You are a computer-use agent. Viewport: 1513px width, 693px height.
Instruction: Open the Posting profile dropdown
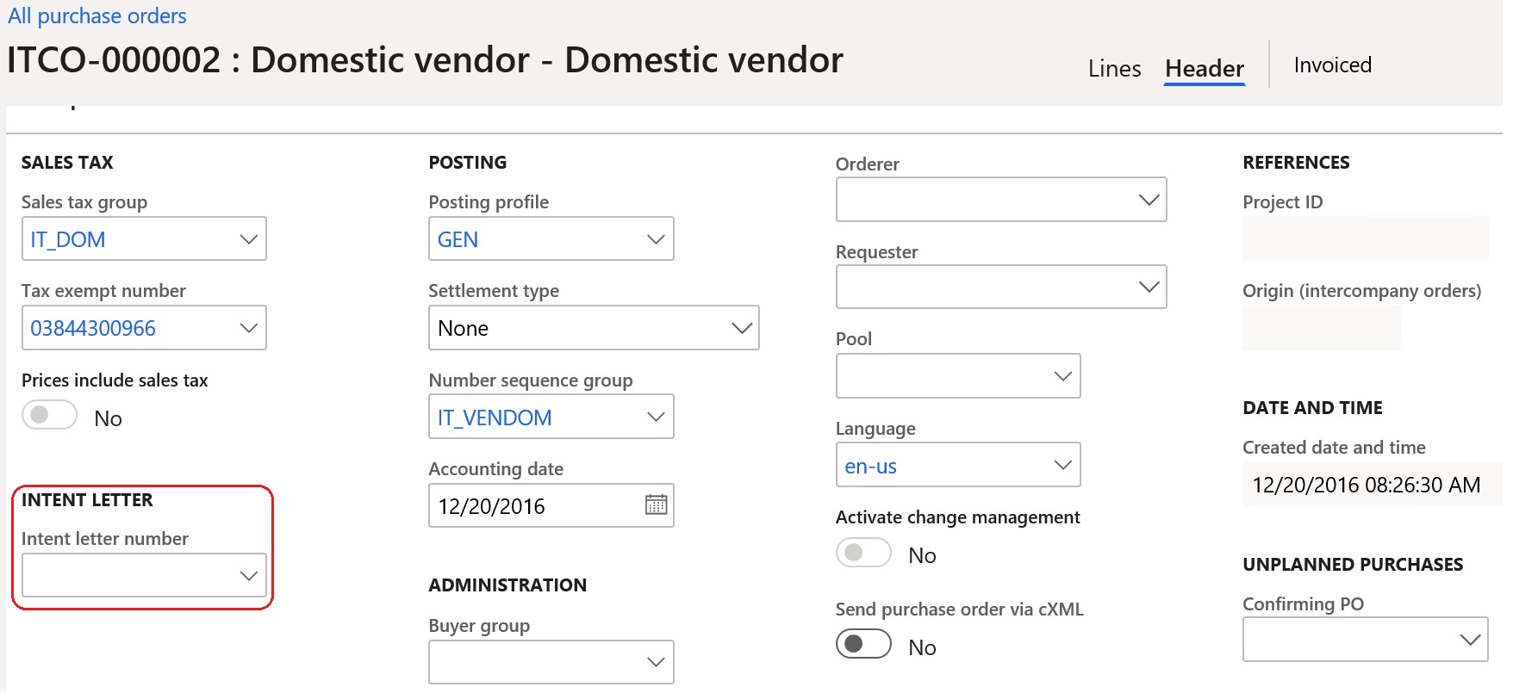656,239
